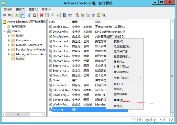The image size is (177, 125).
Task: Open 所有任务(K) submenu arrow
Action: coord(140,78)
